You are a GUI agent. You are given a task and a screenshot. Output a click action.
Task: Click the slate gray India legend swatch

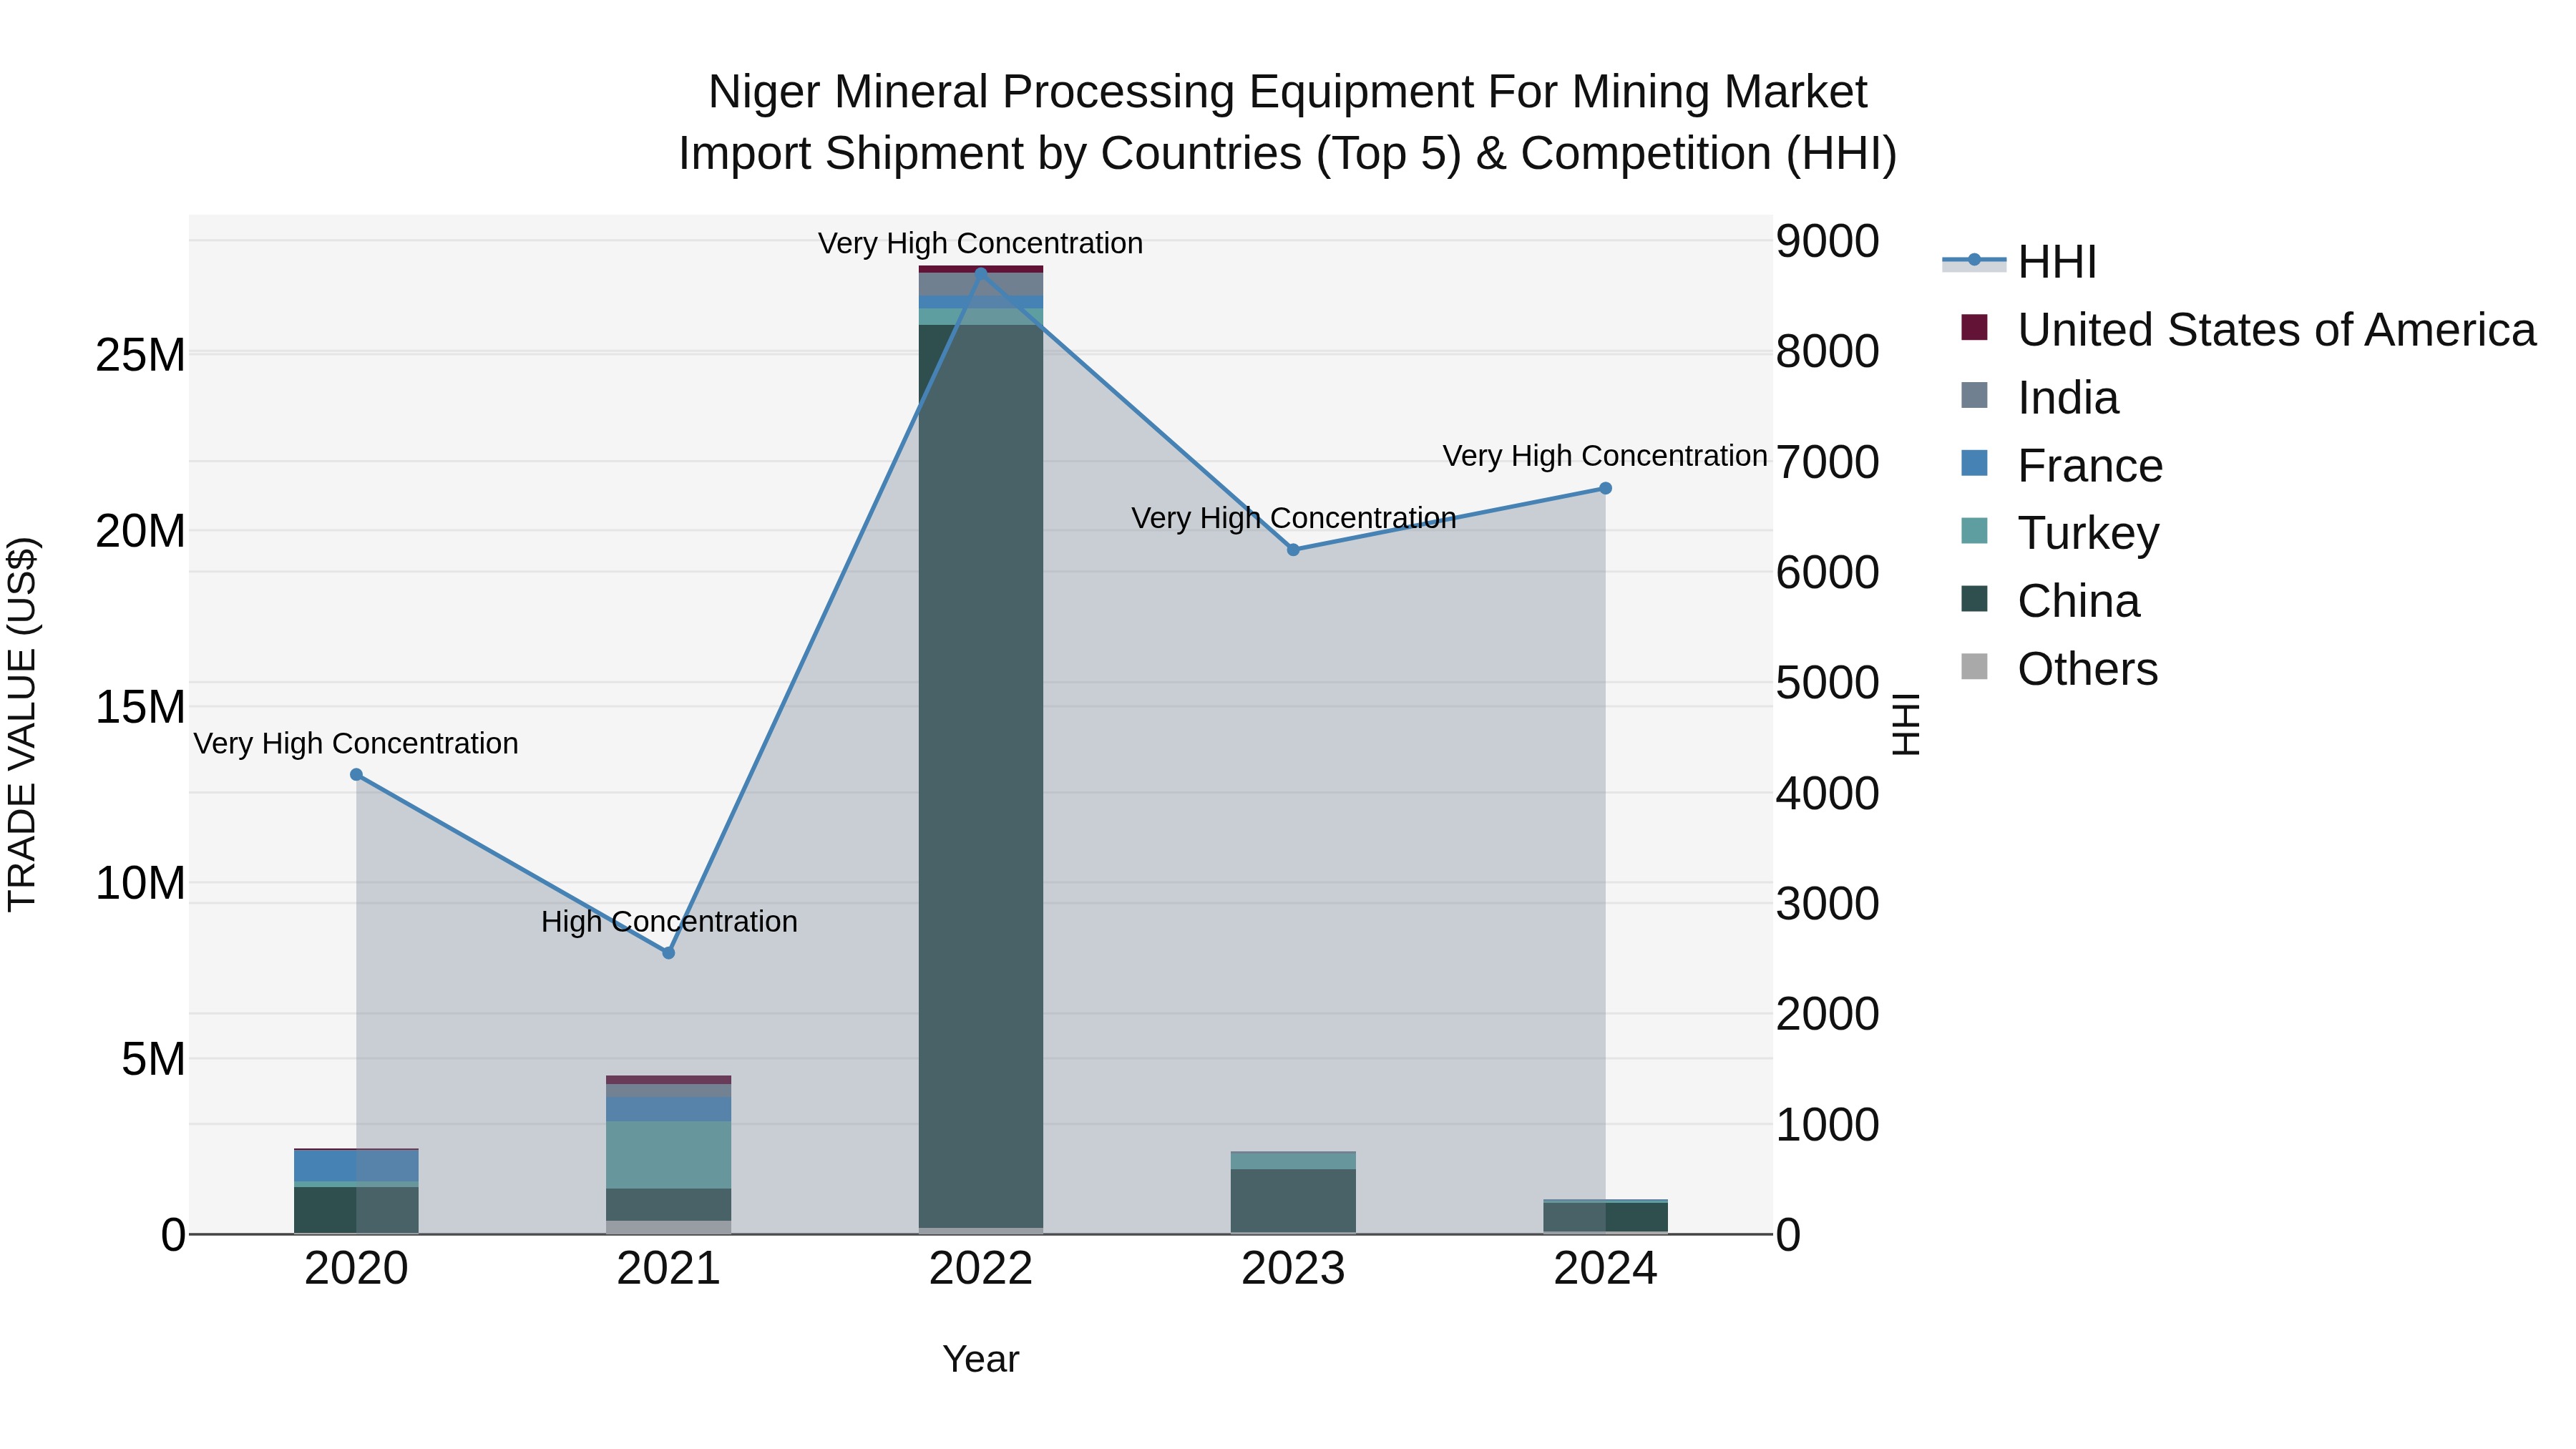point(1974,395)
